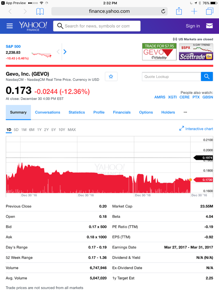
Task: Switch to the Options tab
Action: click(146, 112)
